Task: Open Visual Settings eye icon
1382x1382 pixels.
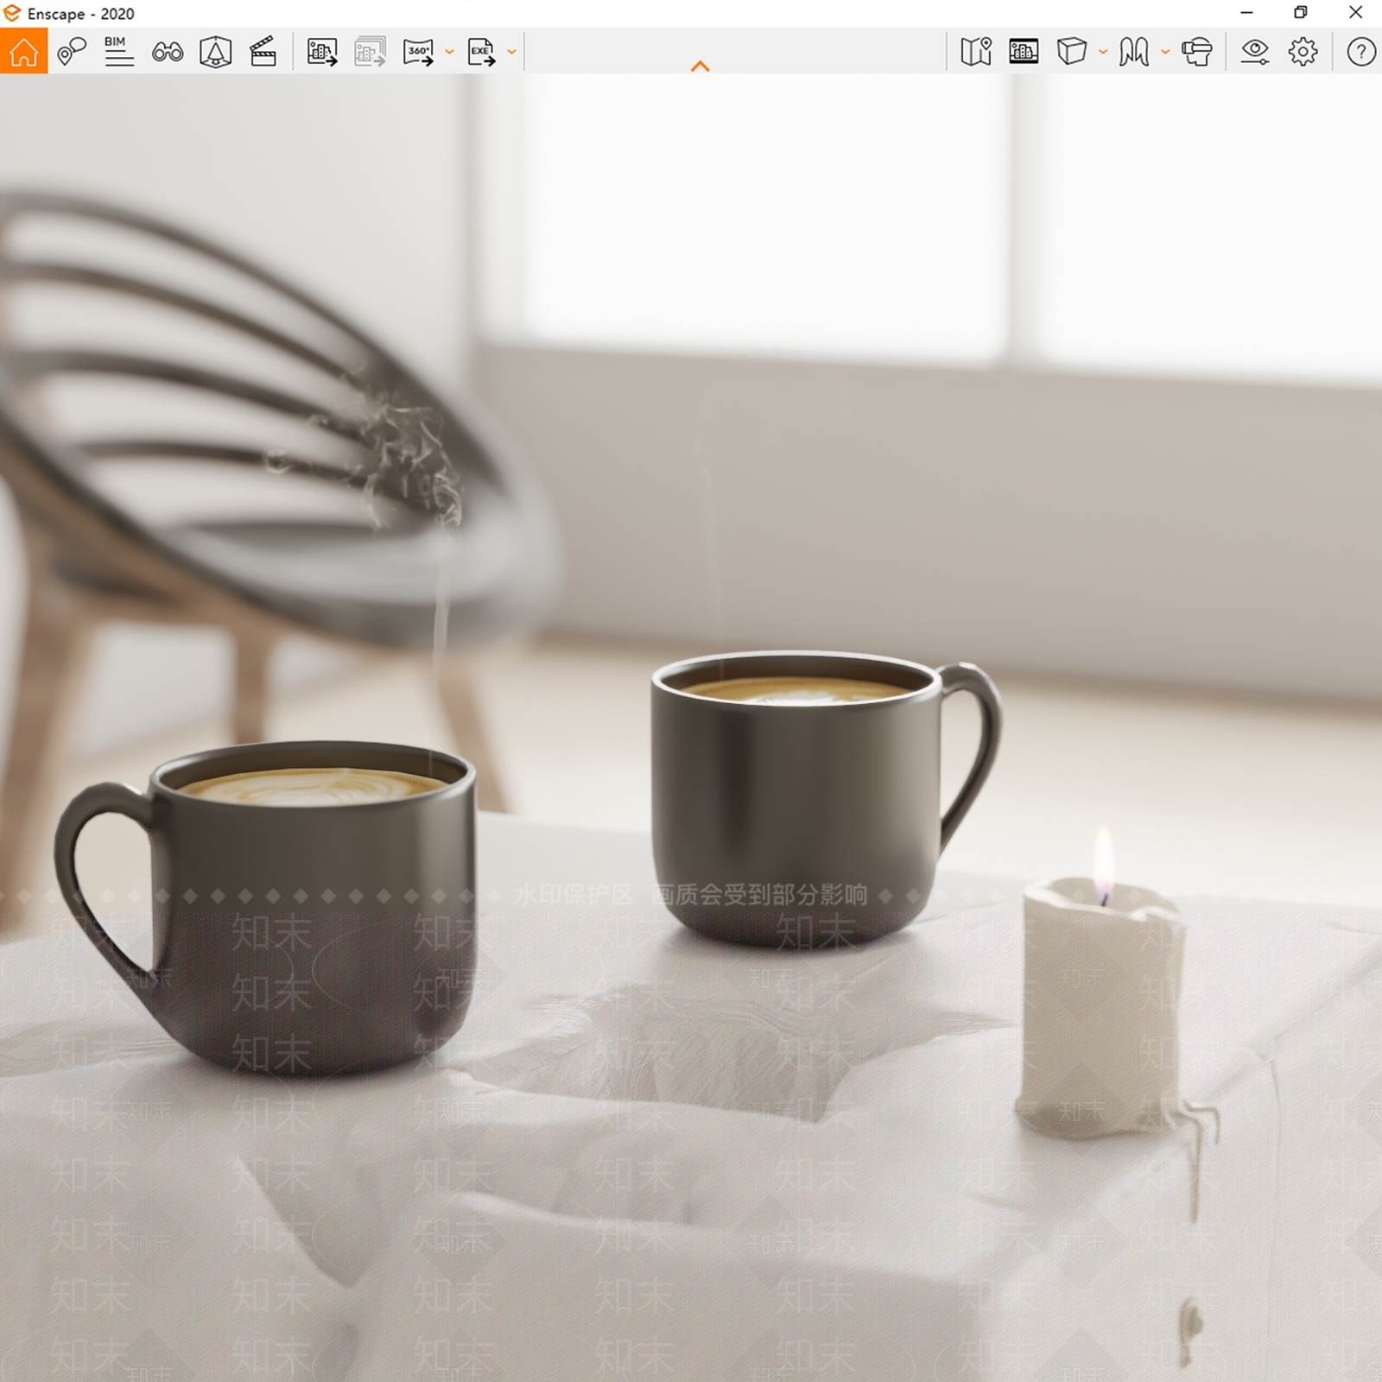Action: point(1255,52)
